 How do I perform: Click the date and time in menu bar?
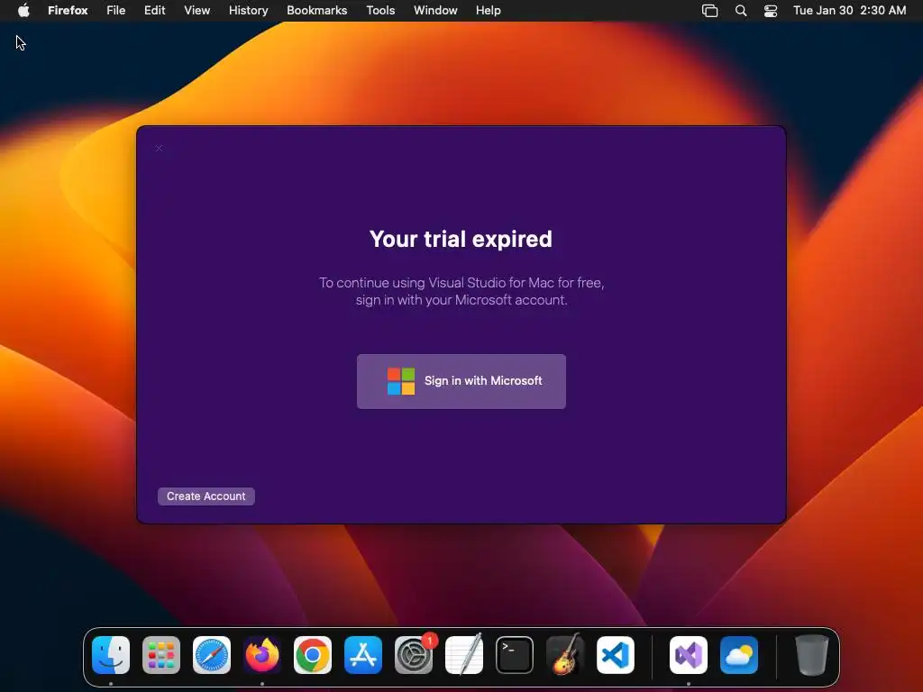tap(849, 11)
